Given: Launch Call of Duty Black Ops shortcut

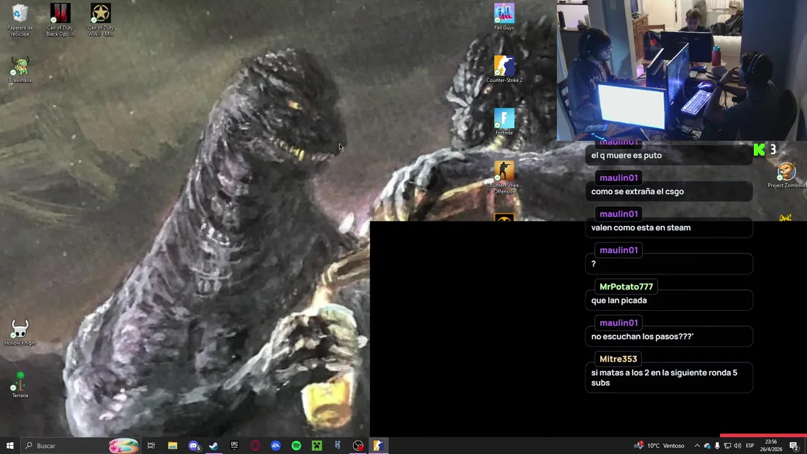Looking at the screenshot, I should [60, 20].
